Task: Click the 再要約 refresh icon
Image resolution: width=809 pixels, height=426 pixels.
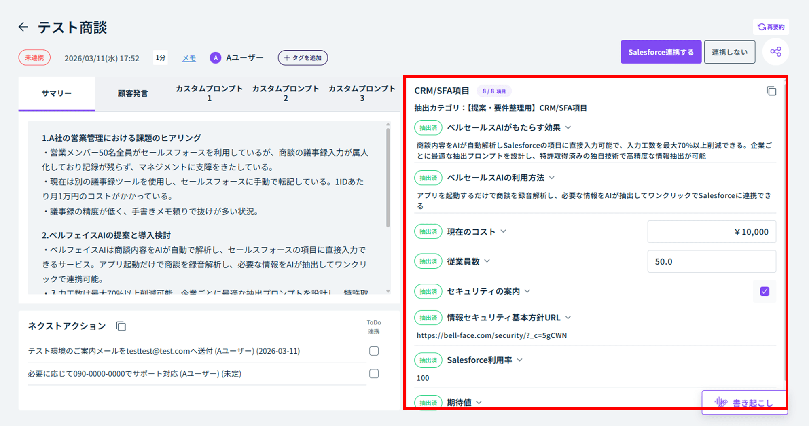Action: [762, 27]
